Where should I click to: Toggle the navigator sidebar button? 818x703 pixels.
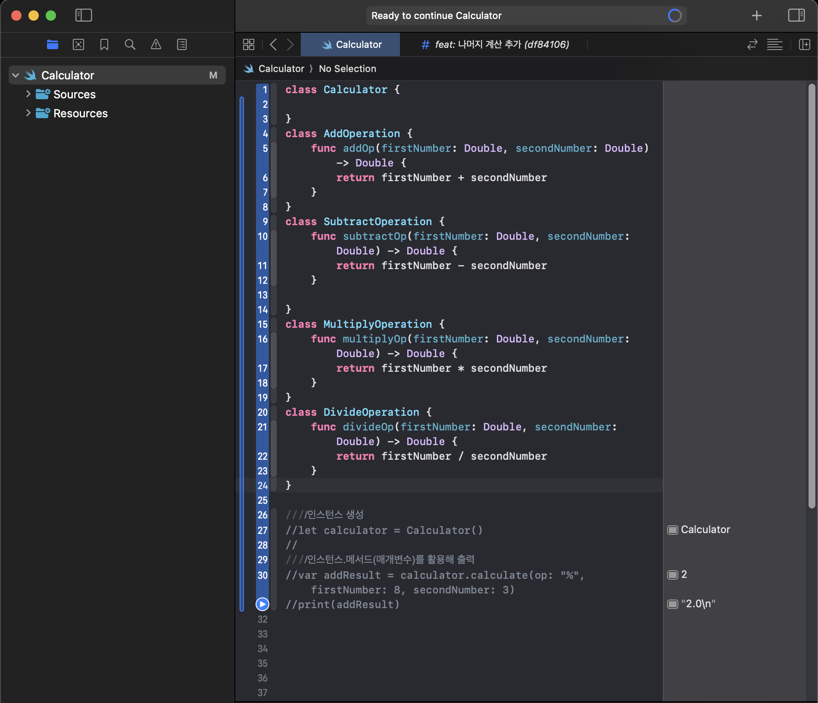[x=83, y=16]
